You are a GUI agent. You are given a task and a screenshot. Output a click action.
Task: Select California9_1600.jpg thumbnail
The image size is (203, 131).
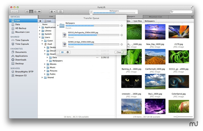click(155, 57)
